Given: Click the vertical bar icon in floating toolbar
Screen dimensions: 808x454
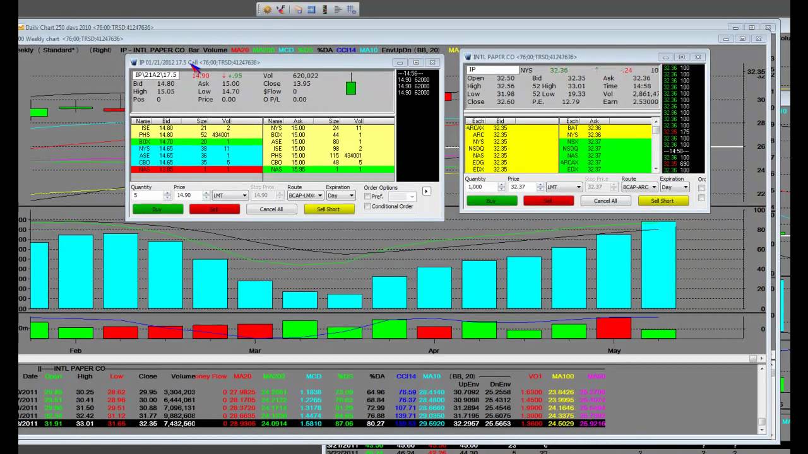Looking at the screenshot, I should point(325,9).
